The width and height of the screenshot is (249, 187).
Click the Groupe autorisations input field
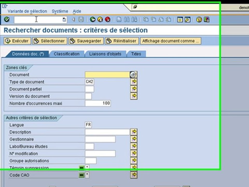(x=91, y=161)
